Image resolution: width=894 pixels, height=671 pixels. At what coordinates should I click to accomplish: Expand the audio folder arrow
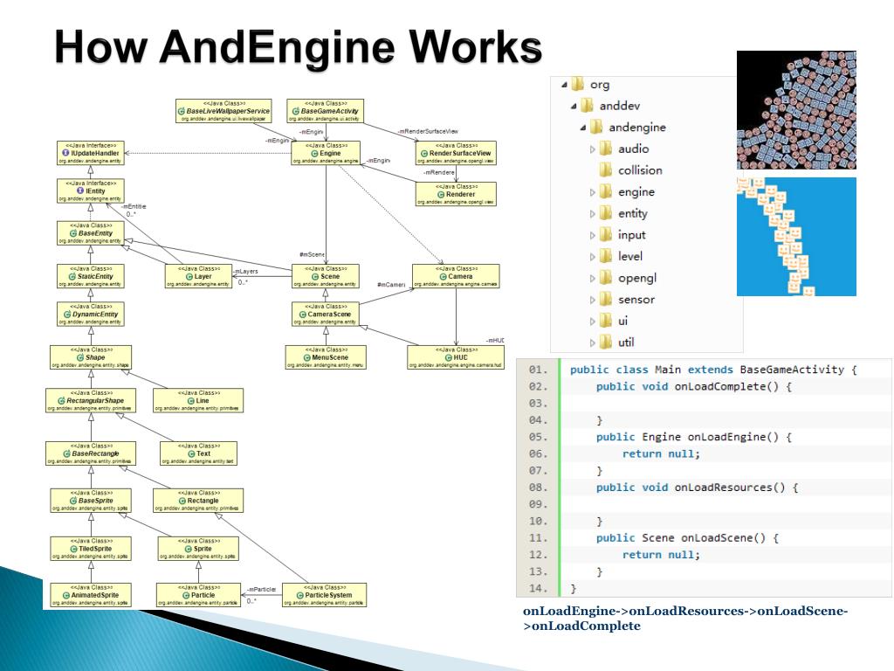(593, 149)
